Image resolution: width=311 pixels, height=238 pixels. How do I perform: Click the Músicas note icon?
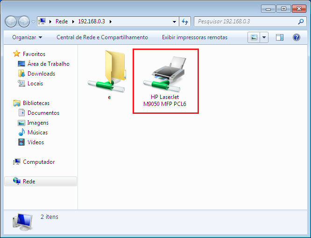pos(21,132)
